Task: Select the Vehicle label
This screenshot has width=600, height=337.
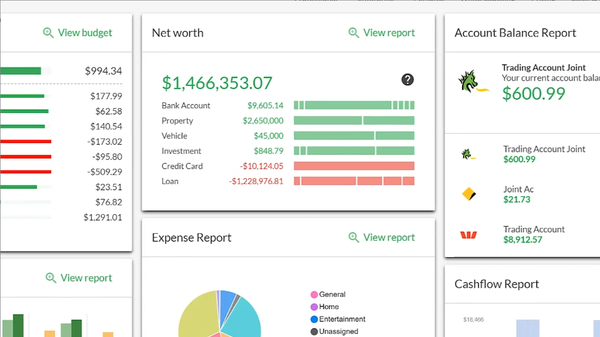Action: 174,136
